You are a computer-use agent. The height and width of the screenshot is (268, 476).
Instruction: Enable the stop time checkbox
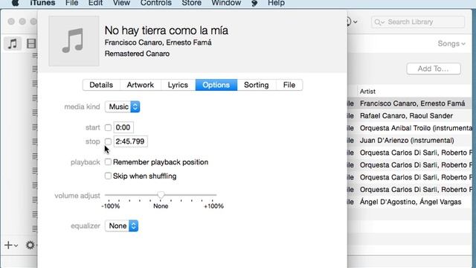click(x=108, y=141)
